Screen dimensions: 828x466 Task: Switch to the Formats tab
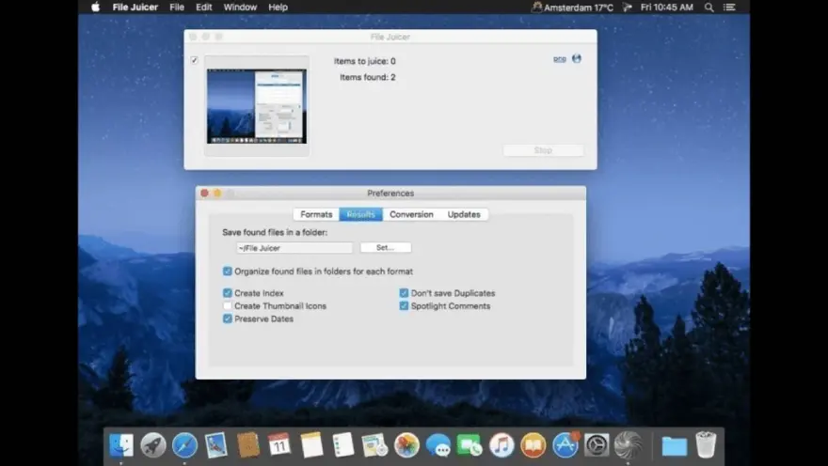[x=316, y=214]
